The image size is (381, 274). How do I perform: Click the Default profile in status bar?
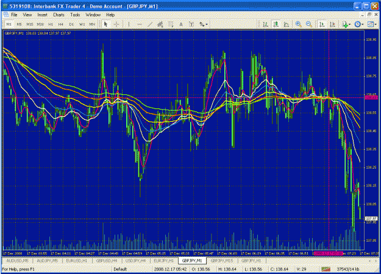pos(120,269)
